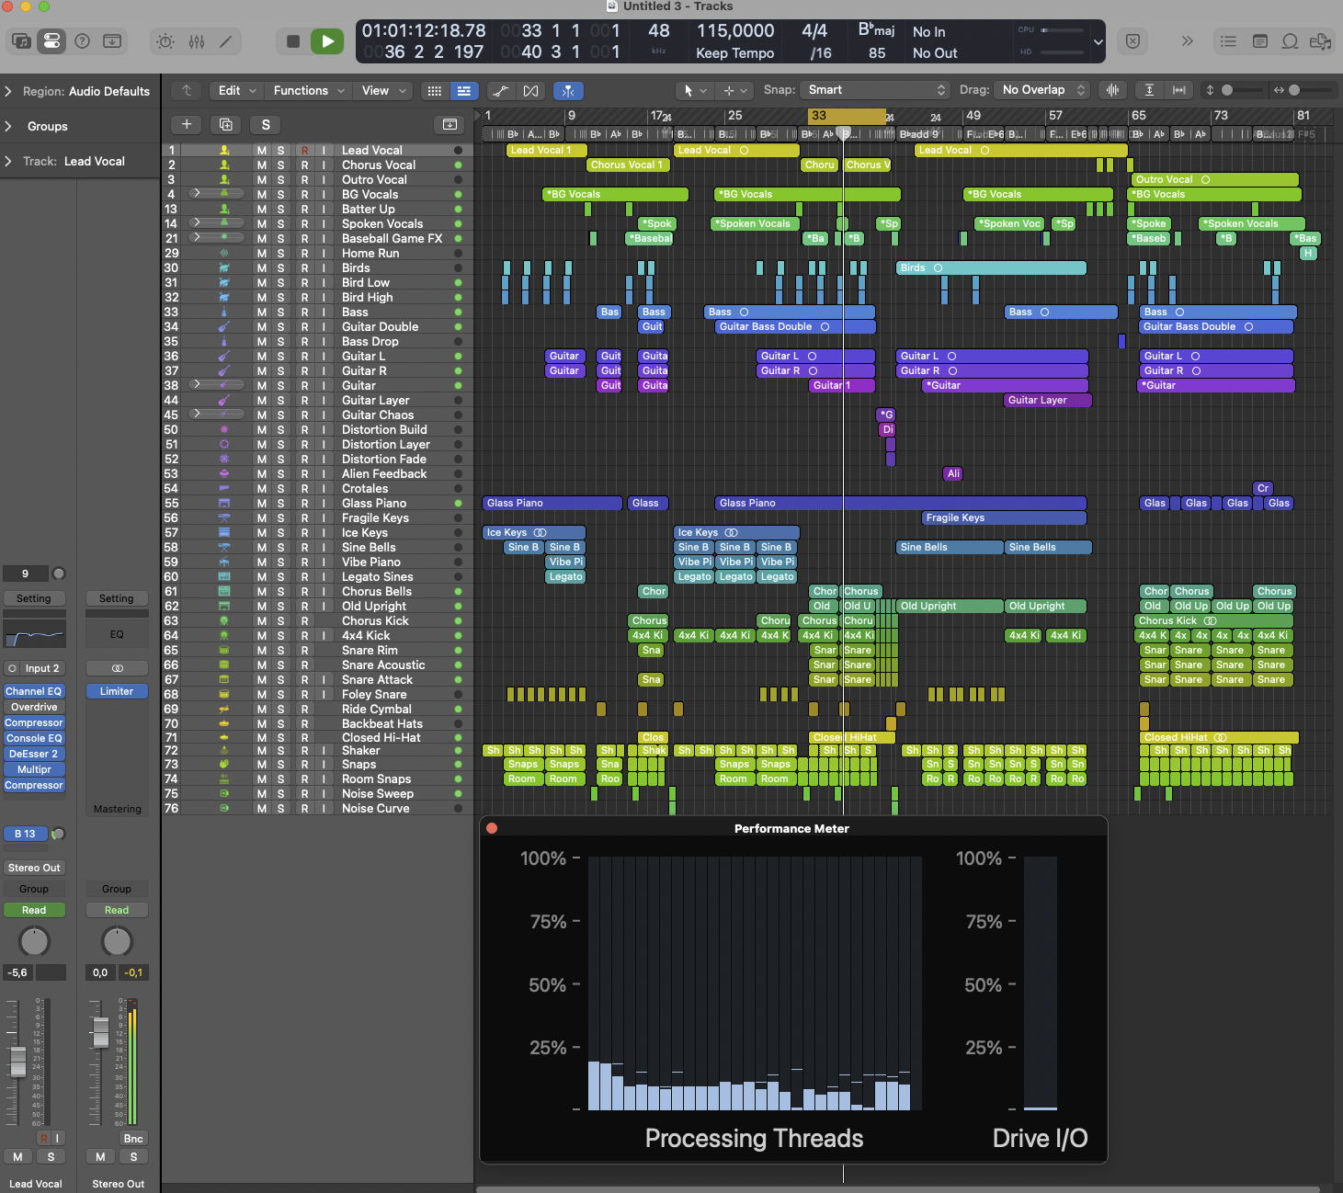Screen dimensions: 1343x1193
Task: Show the List Editors panel
Action: (1228, 41)
